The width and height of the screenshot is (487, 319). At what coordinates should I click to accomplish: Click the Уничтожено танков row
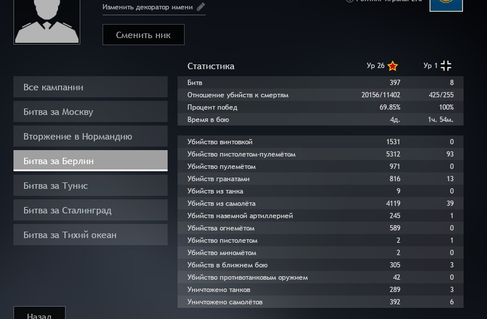point(320,290)
